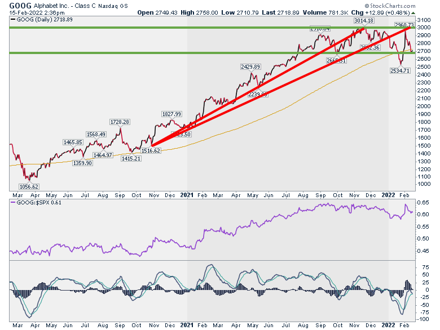Screen dimensions: 440x330
Task: Click the 3014.18 peak price label
Action: click(364, 20)
